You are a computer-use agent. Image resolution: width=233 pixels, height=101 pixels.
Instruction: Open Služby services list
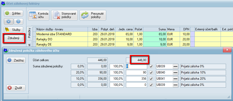click(13, 30)
